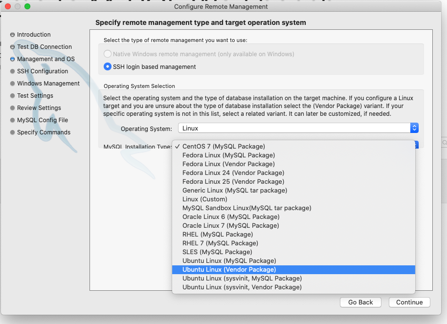Open the Operating System dropdown showing Linux
This screenshot has height=324, width=447.
(298, 128)
